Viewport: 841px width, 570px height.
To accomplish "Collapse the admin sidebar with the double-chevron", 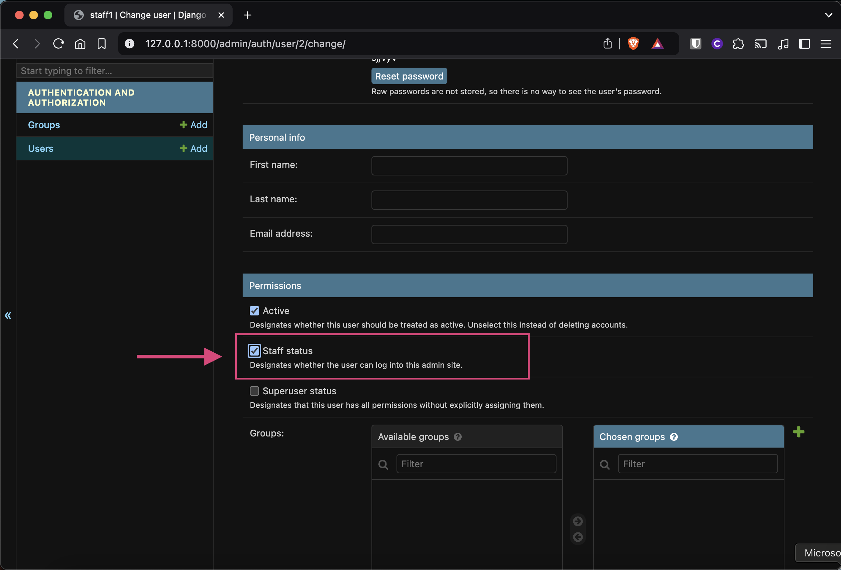I will (x=8, y=315).
